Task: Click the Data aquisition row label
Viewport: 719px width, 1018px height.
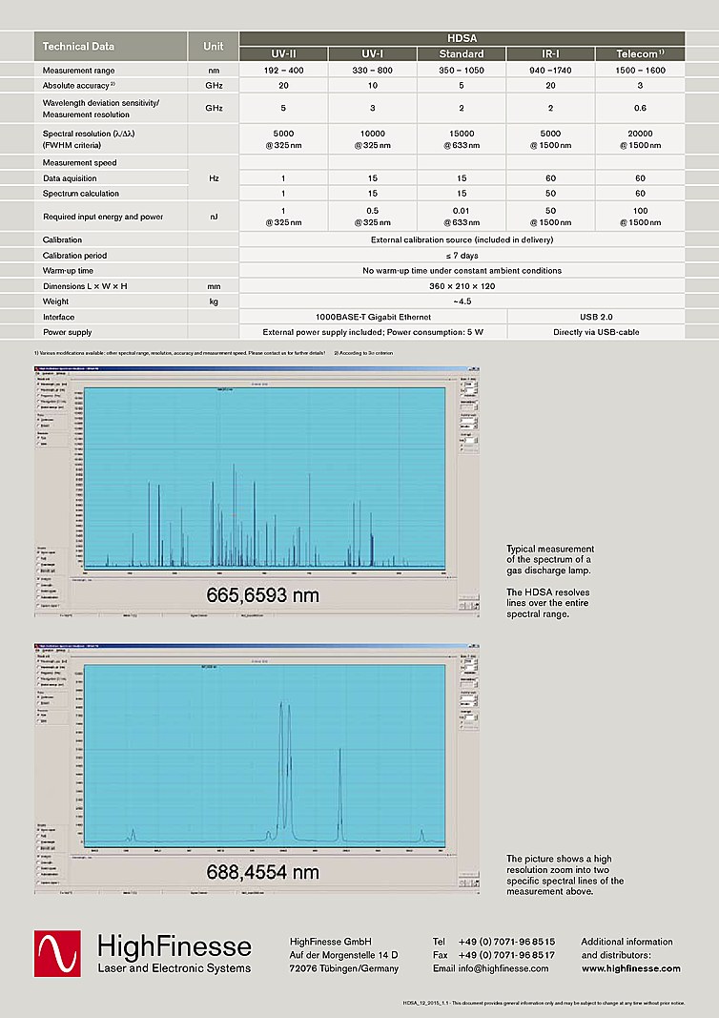Action: pyautogui.click(x=70, y=177)
